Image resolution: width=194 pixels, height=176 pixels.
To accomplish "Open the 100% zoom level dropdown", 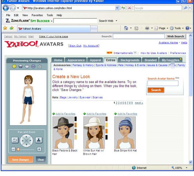I will [187, 168].
